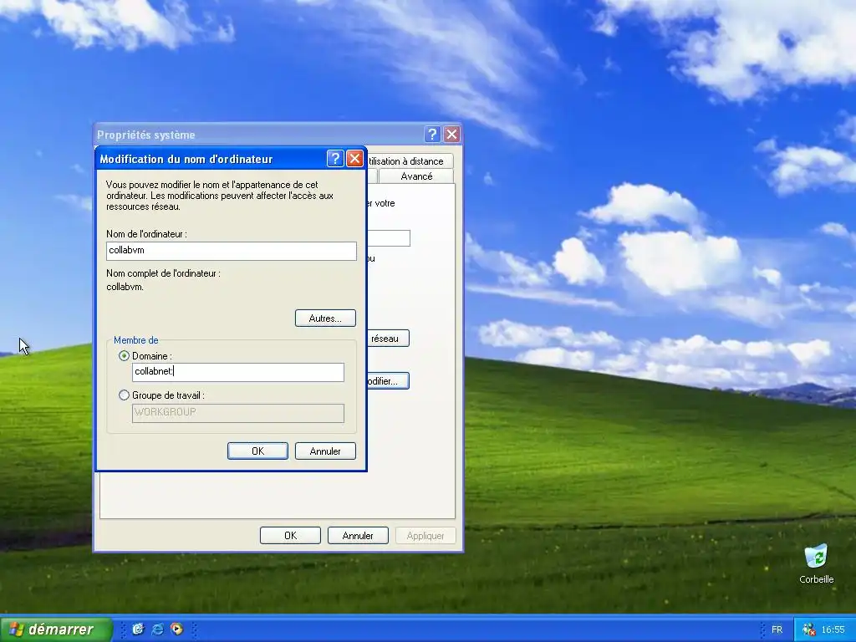This screenshot has height=642, width=856.
Task: Show the desktop via quick launch icon
Action: coord(138,629)
